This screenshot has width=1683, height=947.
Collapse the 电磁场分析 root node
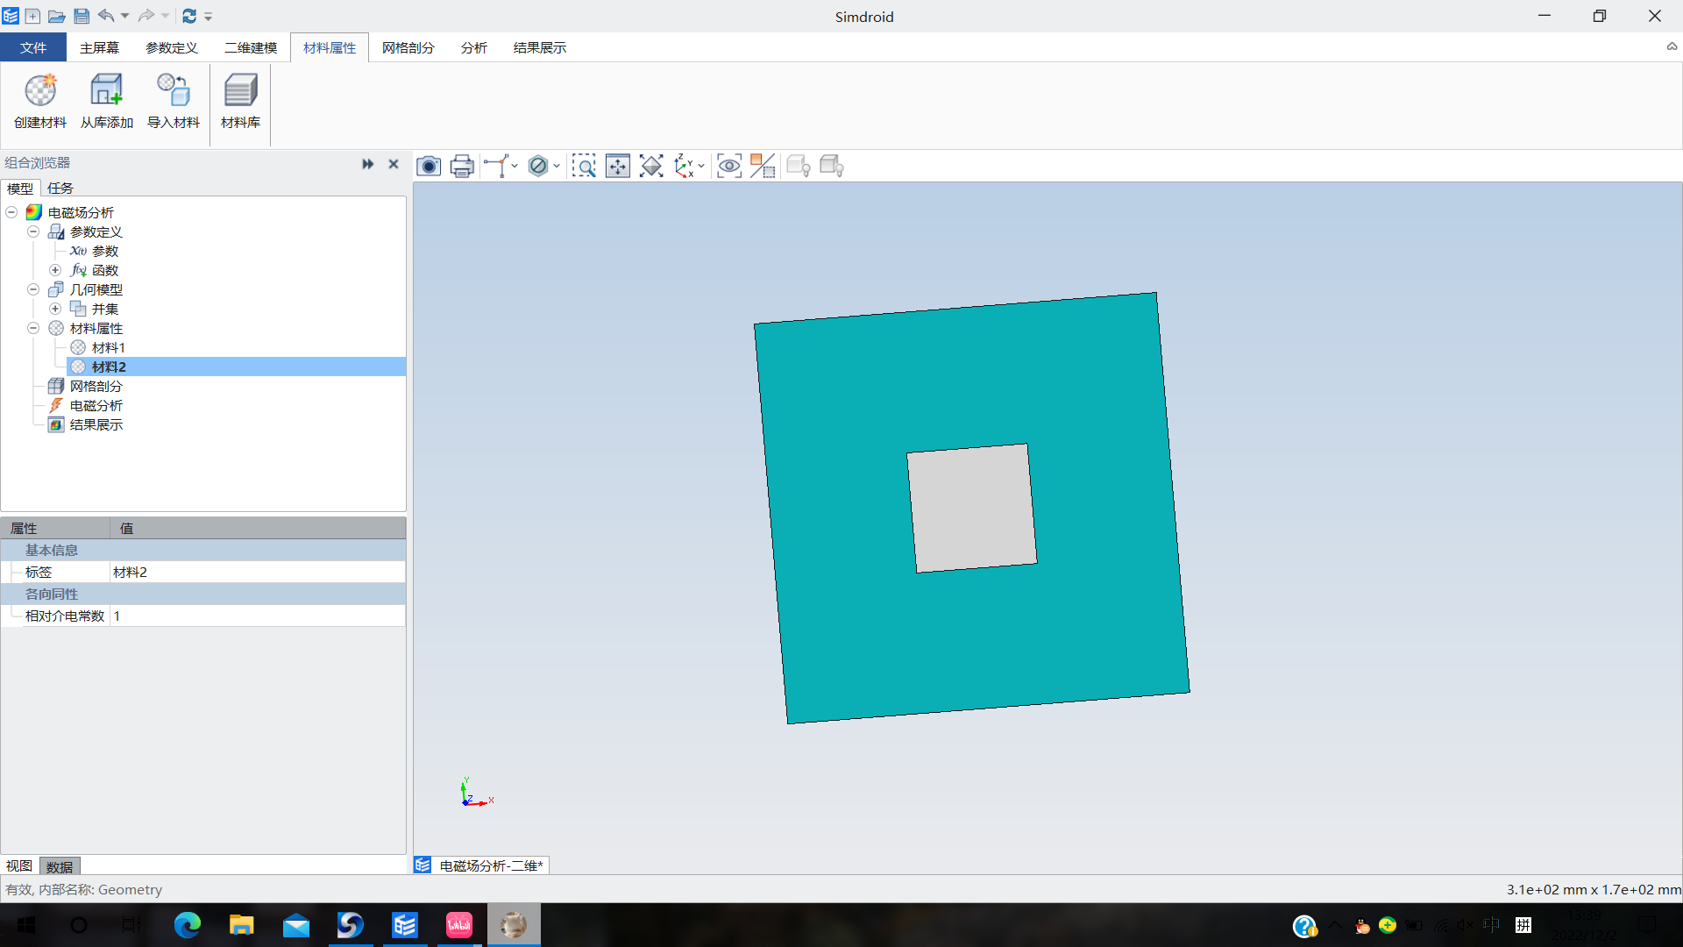(11, 212)
